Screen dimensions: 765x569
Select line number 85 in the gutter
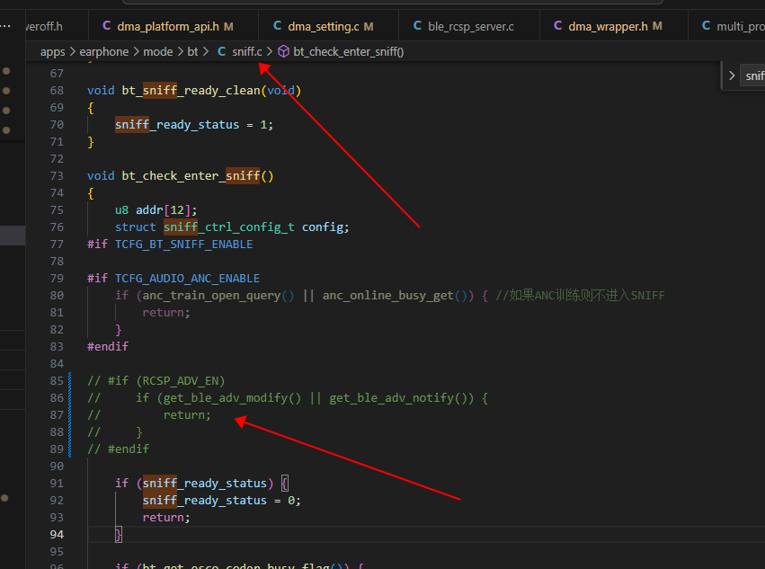57,380
